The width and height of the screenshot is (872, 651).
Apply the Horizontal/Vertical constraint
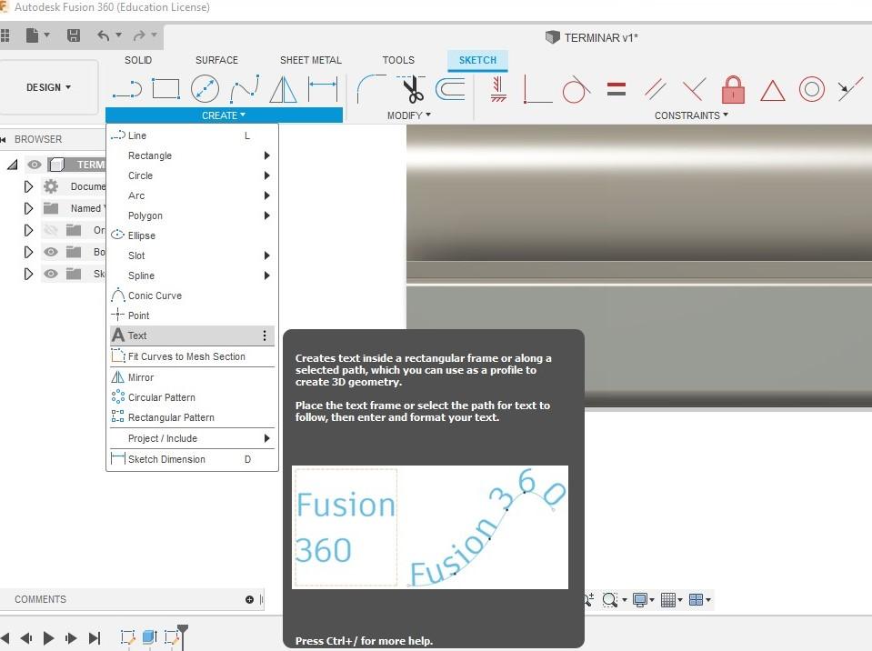[498, 89]
